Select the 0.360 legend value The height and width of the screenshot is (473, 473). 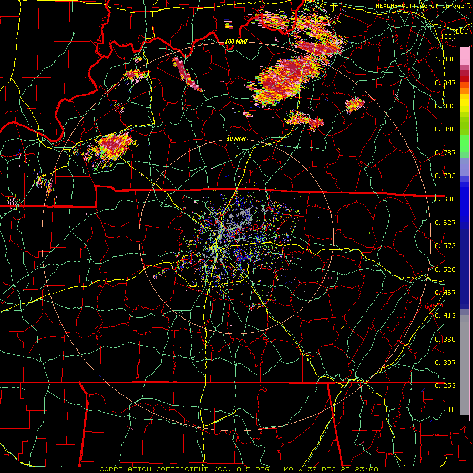445,340
